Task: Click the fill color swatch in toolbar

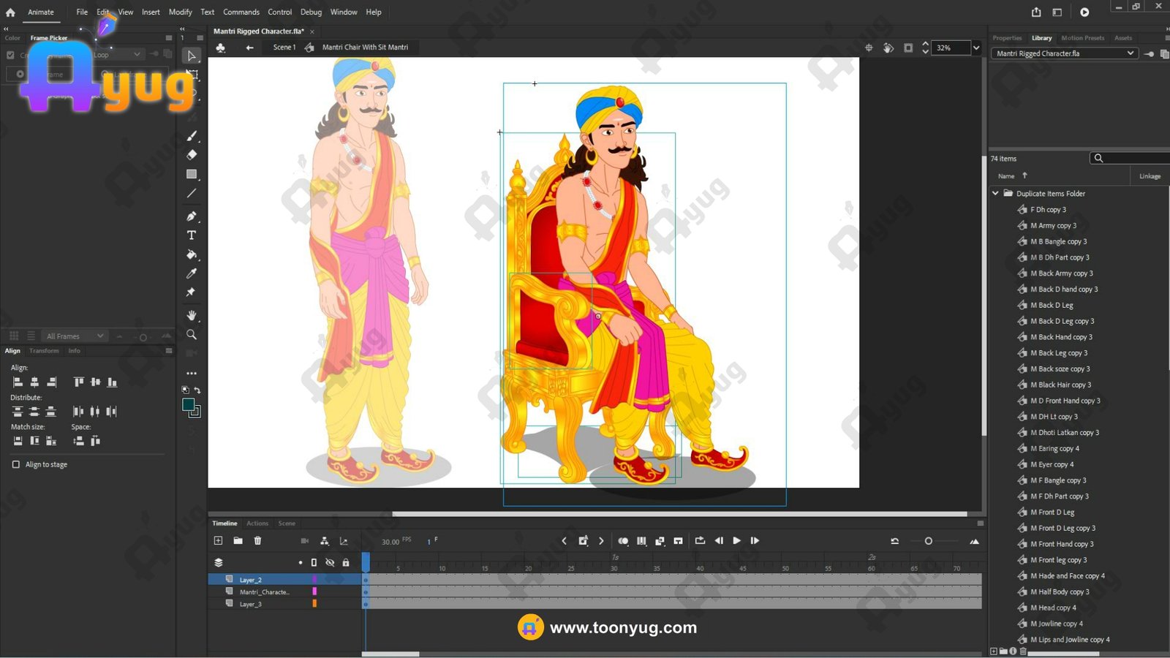Action: coord(189,404)
